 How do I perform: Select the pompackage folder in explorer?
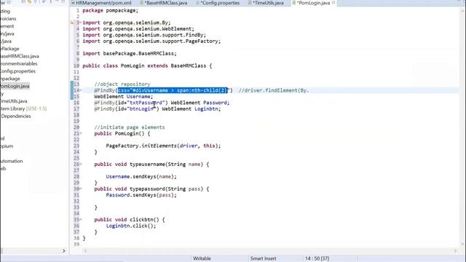[x=10, y=79]
